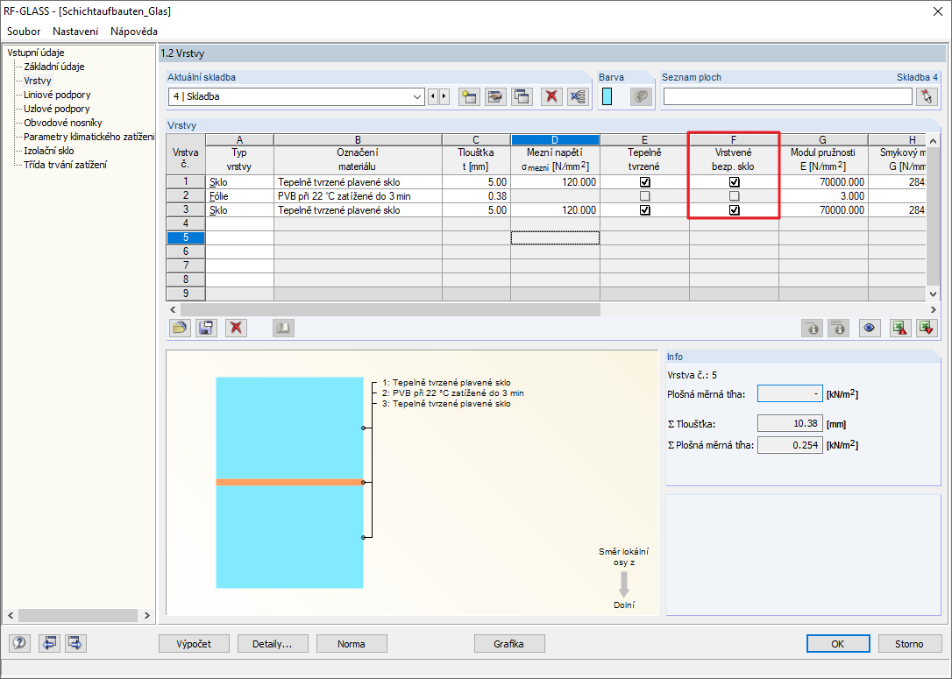The height and width of the screenshot is (679, 952).
Task: Click Σ Tloušťka value 10.38 field
Action: click(790, 423)
